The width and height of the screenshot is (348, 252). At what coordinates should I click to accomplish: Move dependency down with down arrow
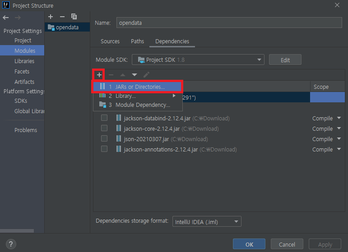(x=135, y=75)
